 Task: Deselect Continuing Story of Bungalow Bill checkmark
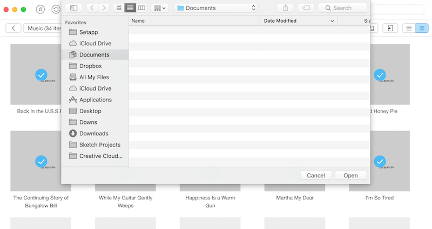click(x=42, y=161)
